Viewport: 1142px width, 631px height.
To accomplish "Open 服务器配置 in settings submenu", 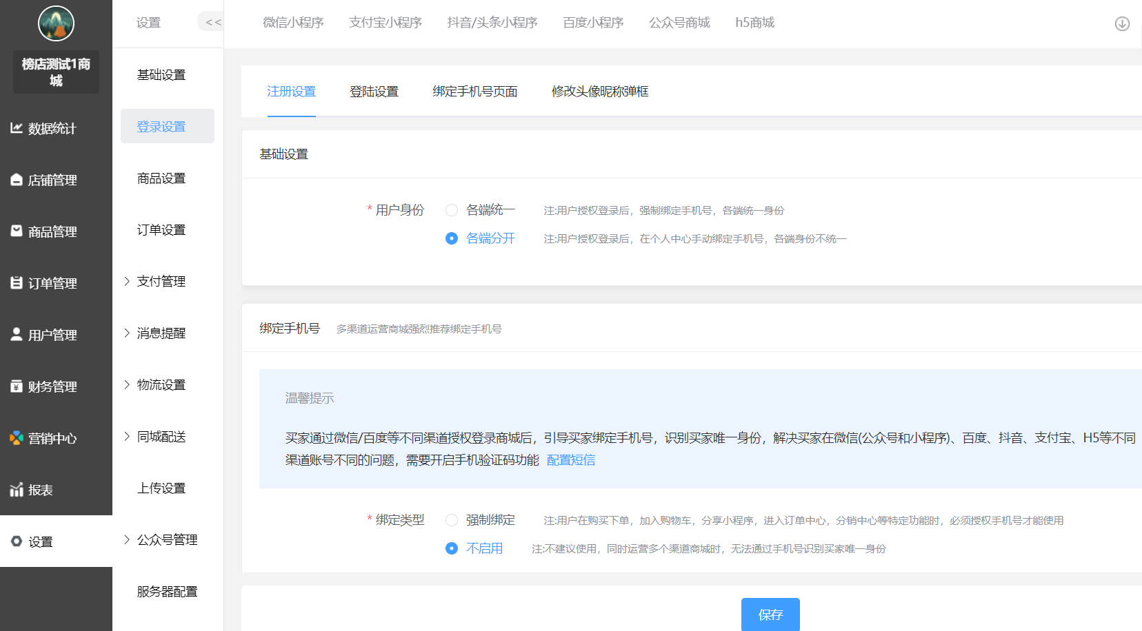I will pos(168,591).
